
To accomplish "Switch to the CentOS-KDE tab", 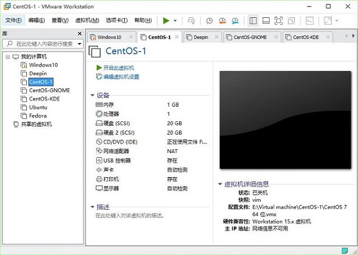I will pos(306,37).
